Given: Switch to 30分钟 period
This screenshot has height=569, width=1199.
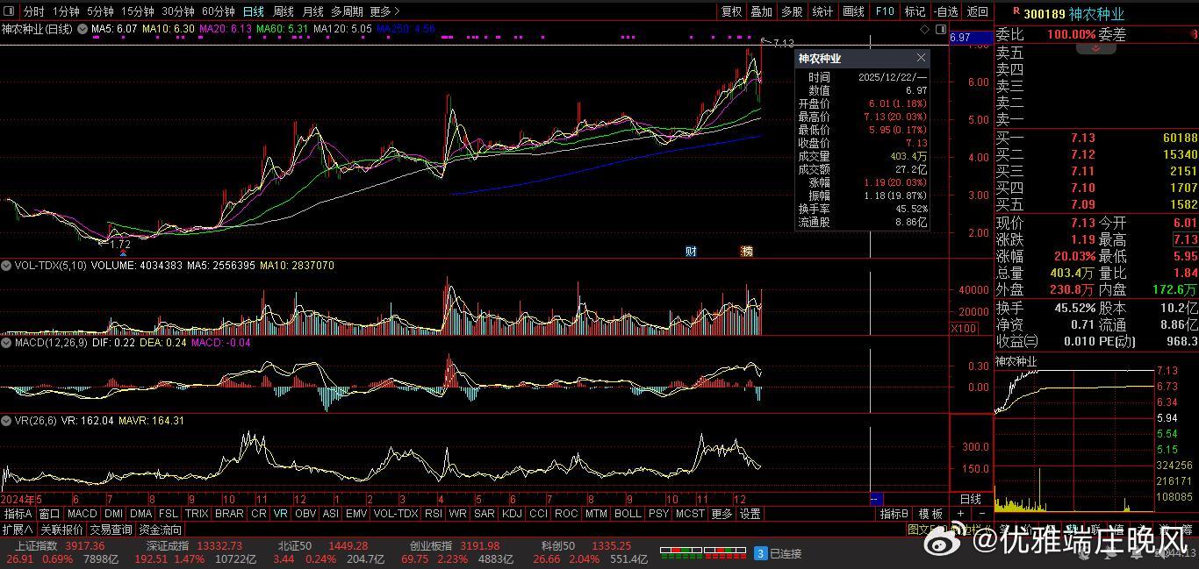Looking at the screenshot, I should click(178, 11).
